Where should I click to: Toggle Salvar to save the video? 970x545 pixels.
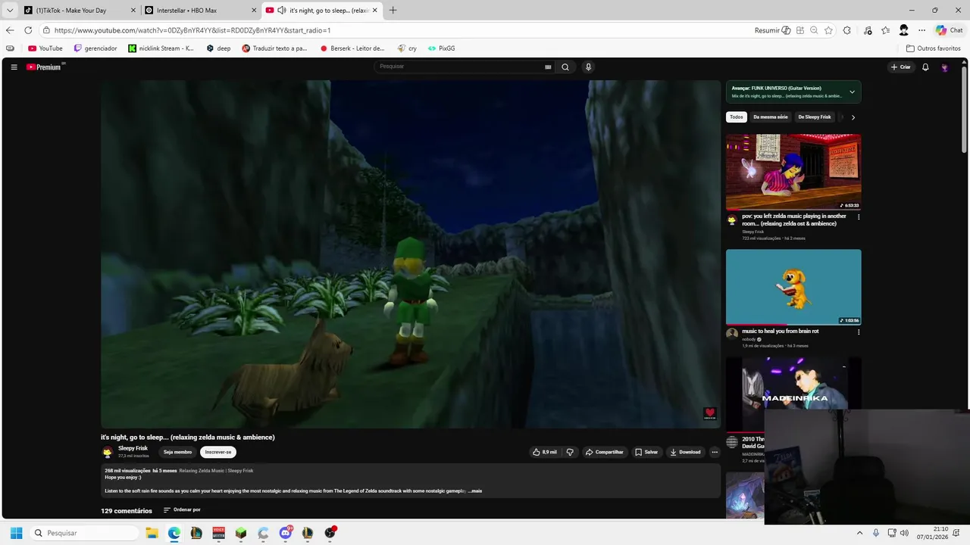pyautogui.click(x=646, y=452)
